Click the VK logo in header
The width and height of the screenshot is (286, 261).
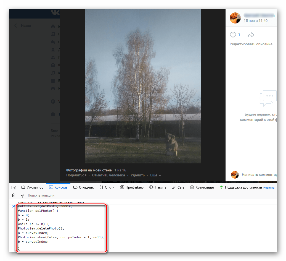(x=55, y=13)
